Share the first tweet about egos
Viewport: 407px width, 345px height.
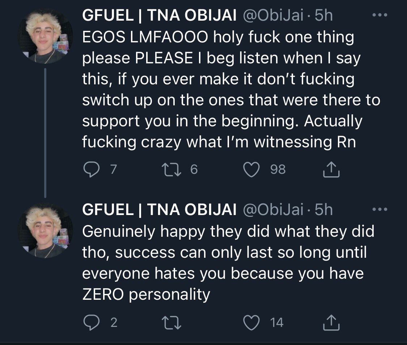(331, 170)
